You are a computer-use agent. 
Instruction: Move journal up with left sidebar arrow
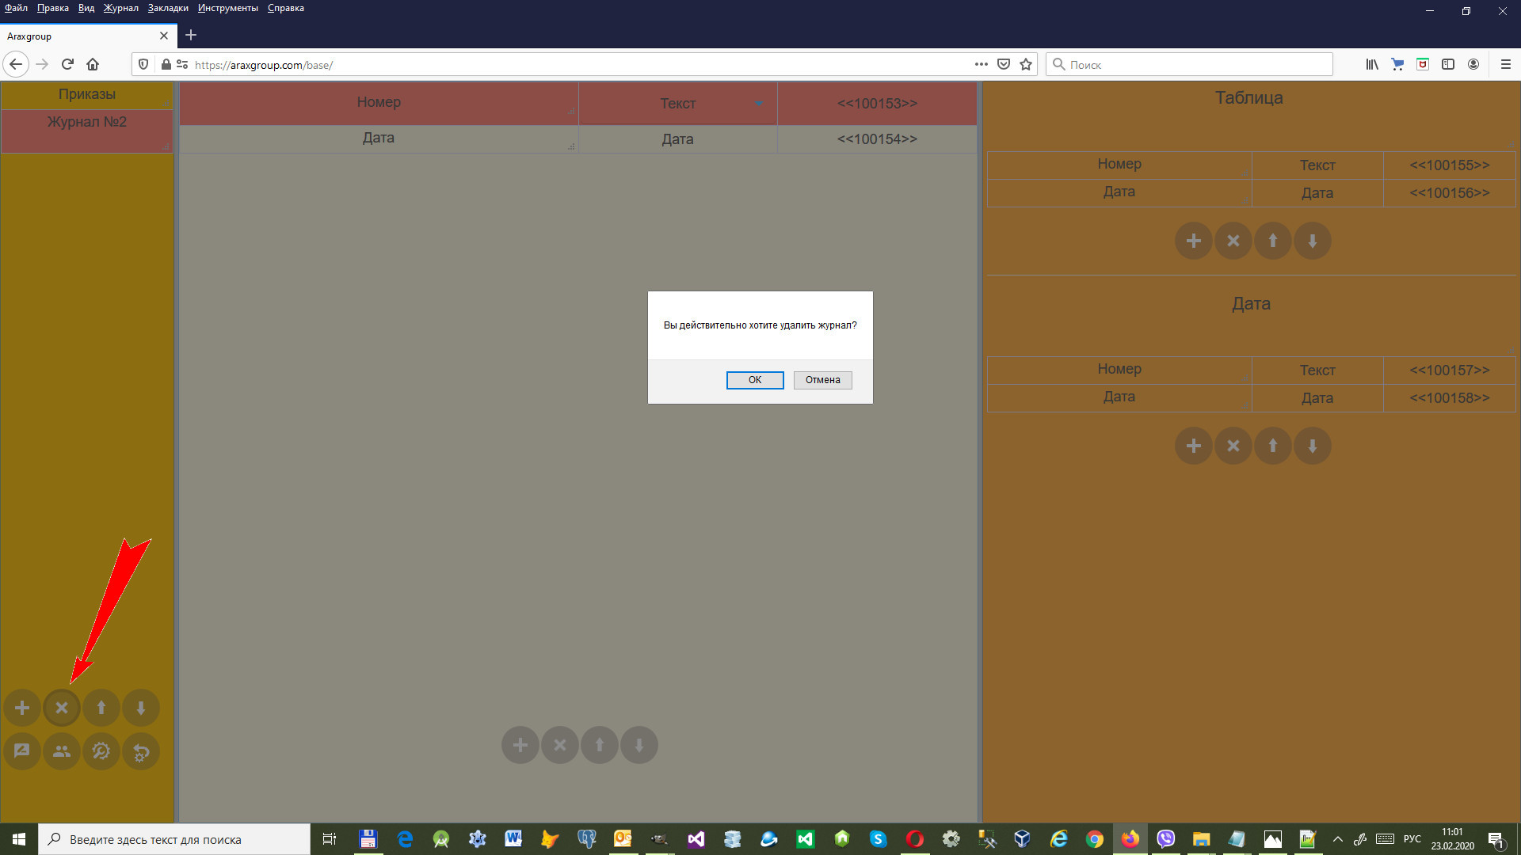pyautogui.click(x=101, y=708)
